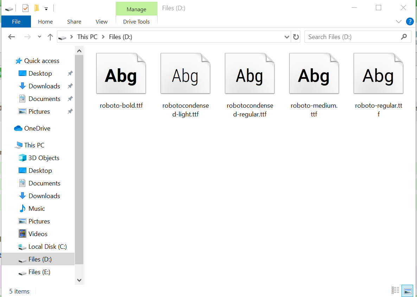Open recent locations dropdown
Viewport: 417px width, 297px height.
(x=39, y=37)
